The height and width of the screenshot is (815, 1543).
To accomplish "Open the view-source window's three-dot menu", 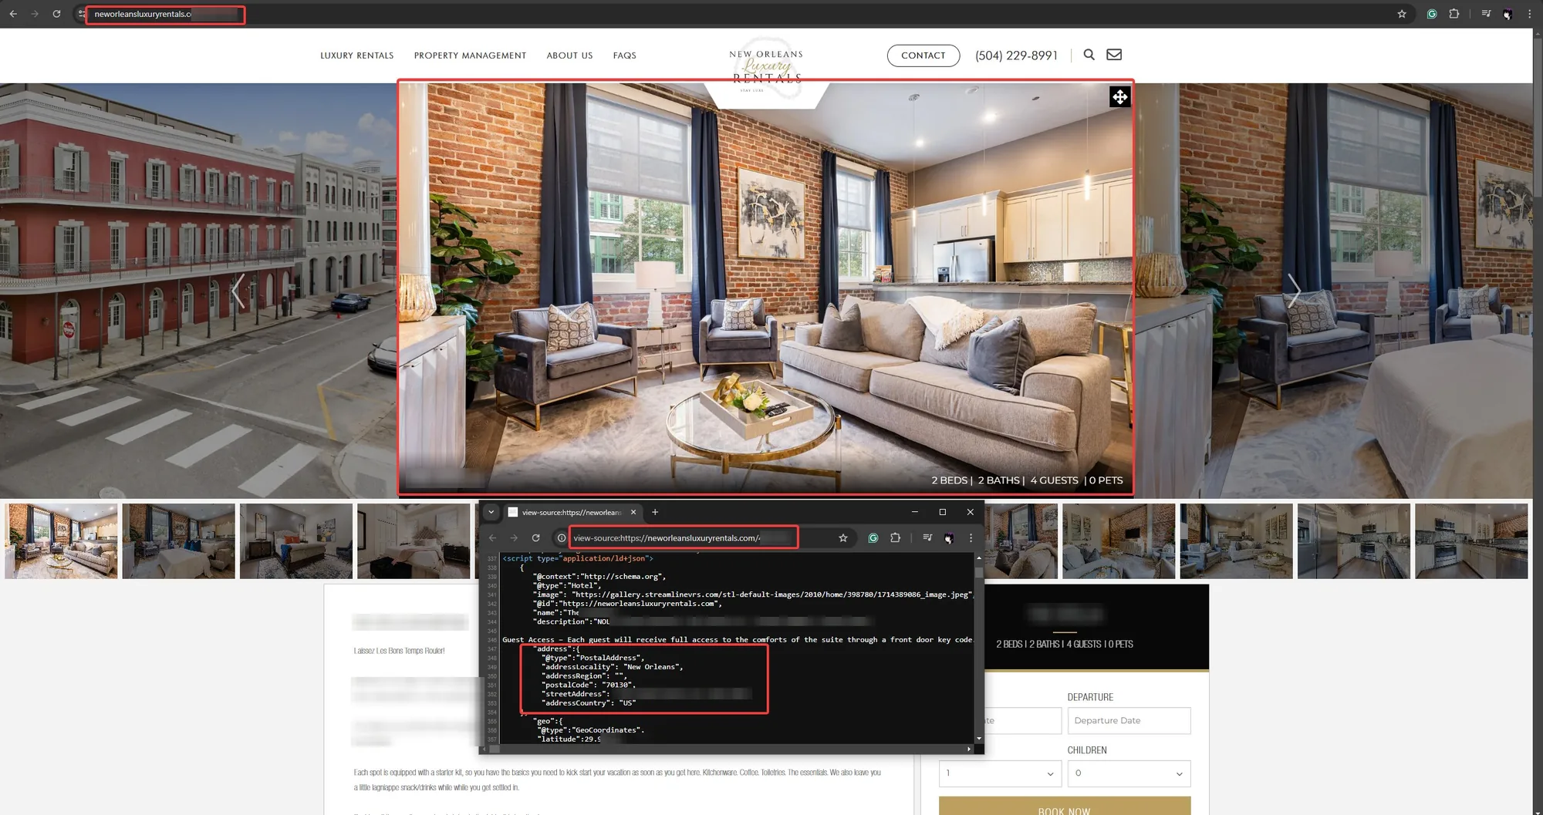I will [x=971, y=538].
